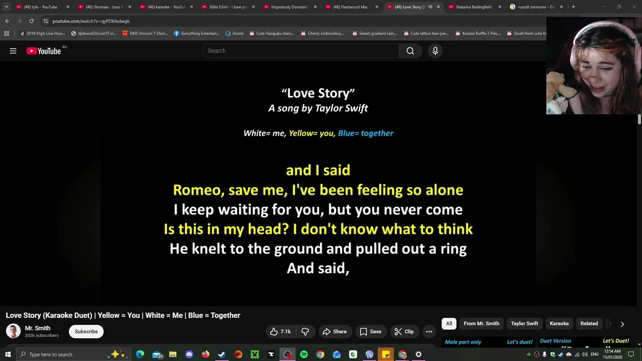Click the taskbar search box
642x361 pixels.
[73, 354]
